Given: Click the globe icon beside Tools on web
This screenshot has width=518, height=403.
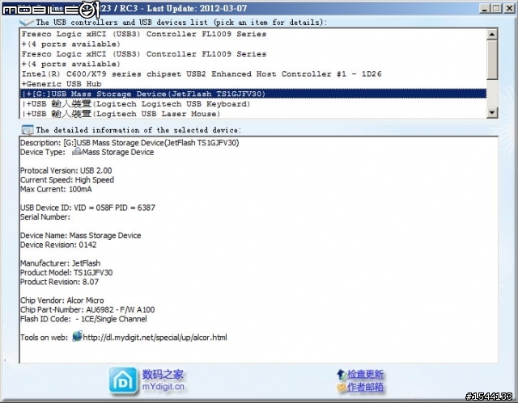Looking at the screenshot, I should tap(77, 337).
